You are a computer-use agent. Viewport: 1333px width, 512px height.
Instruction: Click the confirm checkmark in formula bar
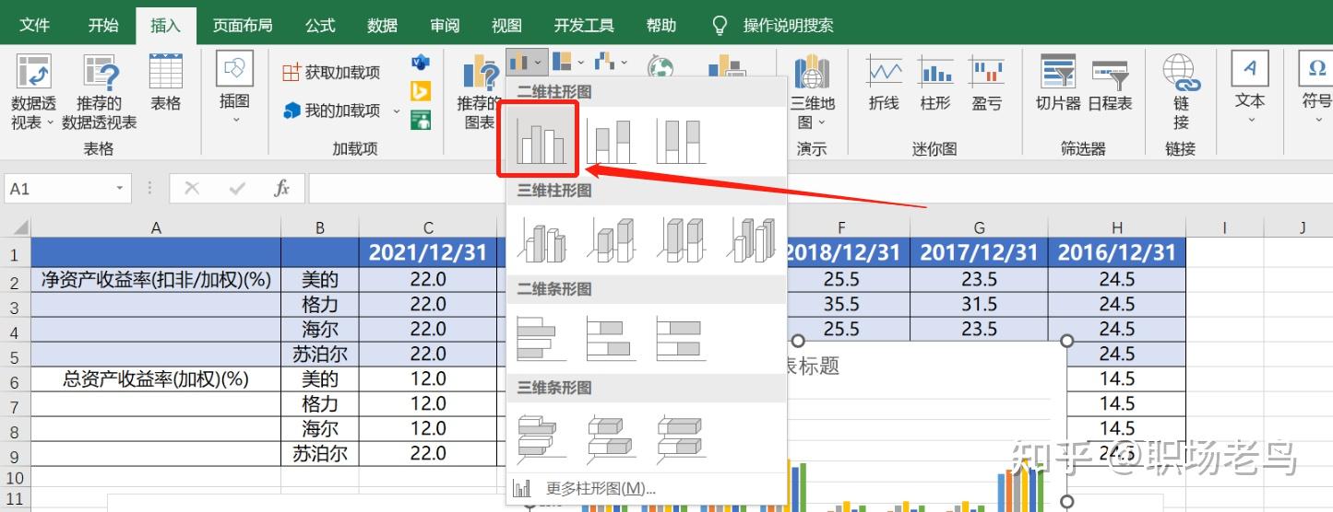(x=238, y=188)
